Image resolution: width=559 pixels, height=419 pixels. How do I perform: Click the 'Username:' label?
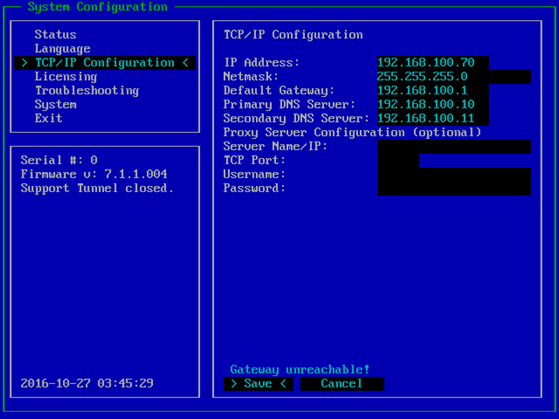[x=254, y=175]
